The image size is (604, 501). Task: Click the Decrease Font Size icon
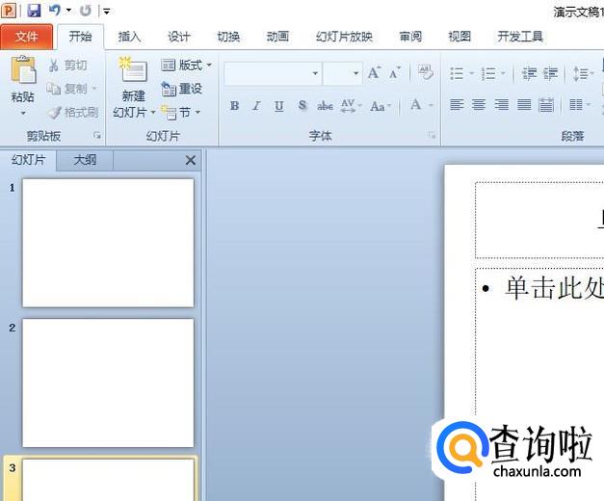click(x=394, y=72)
